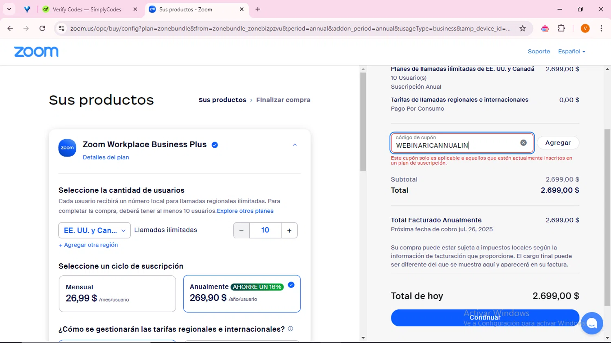Click 'Tarifas de llamadas regionales e internacionales'
Viewport: 611px width, 343px height.
(x=459, y=100)
